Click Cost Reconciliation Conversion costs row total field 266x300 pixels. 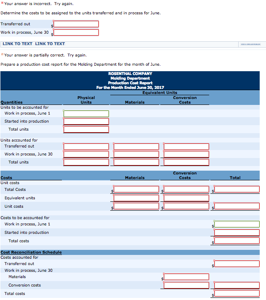pyautogui.click(x=237, y=285)
